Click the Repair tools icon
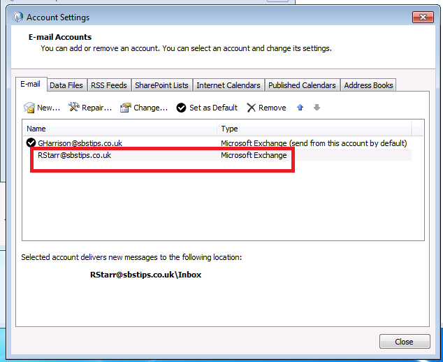 click(x=74, y=108)
